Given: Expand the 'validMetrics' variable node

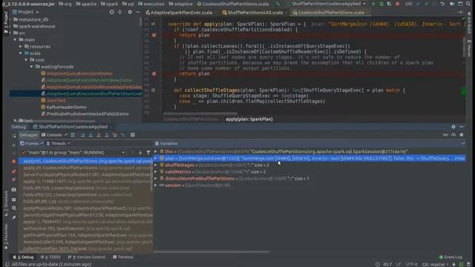Looking at the screenshot, I should coord(156,171).
